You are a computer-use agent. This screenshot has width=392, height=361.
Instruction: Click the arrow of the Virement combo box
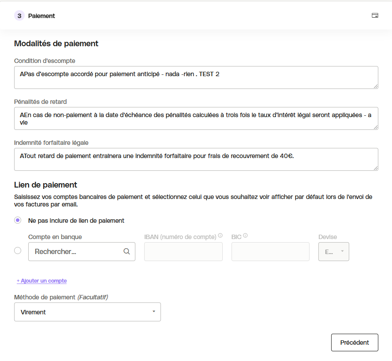click(154, 312)
